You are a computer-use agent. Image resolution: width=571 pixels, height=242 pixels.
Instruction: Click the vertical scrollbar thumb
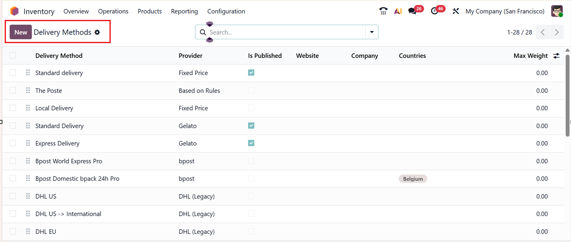[568, 95]
